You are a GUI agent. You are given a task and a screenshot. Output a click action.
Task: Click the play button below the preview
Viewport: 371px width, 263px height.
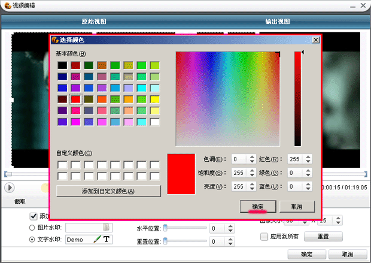coord(10,188)
